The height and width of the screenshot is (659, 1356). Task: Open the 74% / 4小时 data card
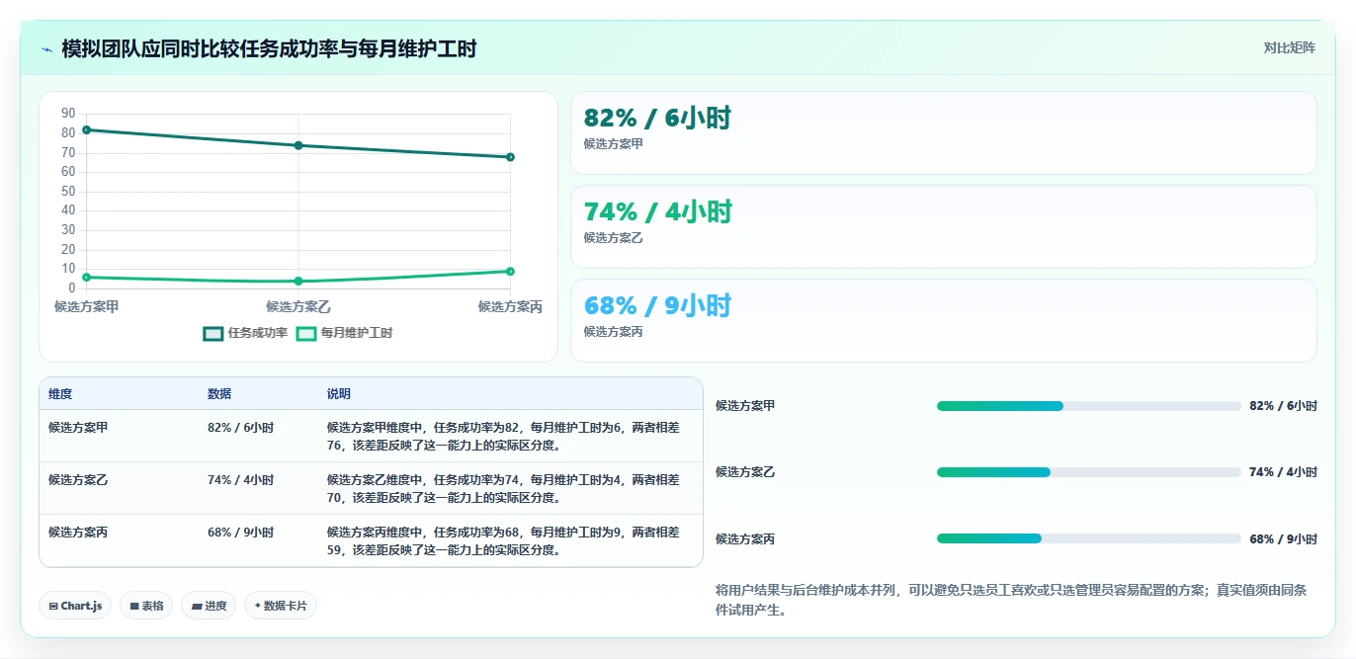[944, 226]
